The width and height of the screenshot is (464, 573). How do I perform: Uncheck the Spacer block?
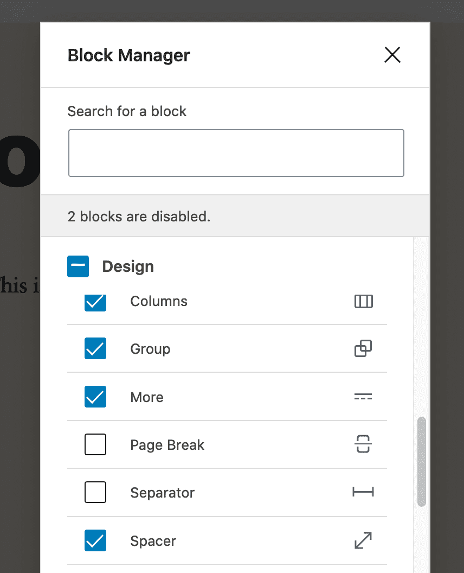[95, 540]
